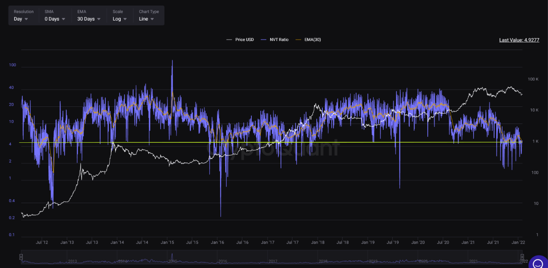Click 2015 in the navigator timeline

click(x=172, y=261)
